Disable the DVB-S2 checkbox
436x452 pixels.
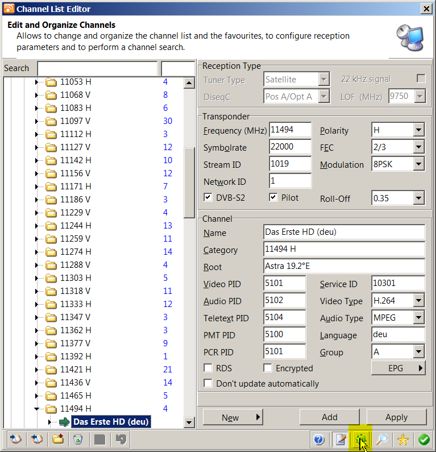[x=208, y=198]
